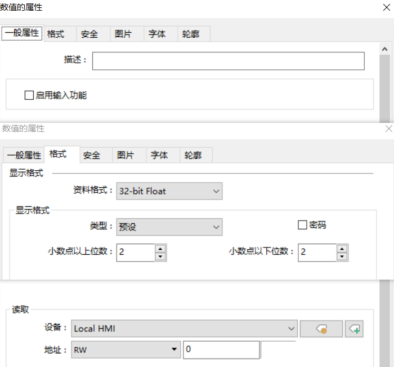Image resolution: width=394 pixels, height=367 pixels.
Task: Expand the 地址 RW address type dropdown
Action: point(126,350)
